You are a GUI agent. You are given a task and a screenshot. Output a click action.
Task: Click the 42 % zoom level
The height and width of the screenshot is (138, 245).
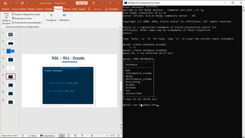tap(112, 136)
